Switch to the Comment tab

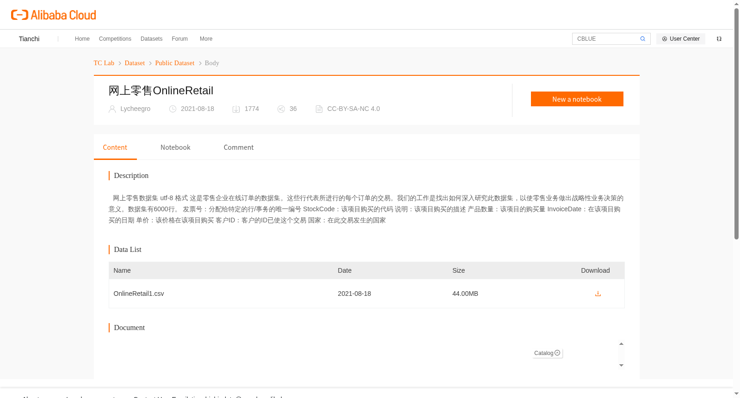pyautogui.click(x=239, y=147)
